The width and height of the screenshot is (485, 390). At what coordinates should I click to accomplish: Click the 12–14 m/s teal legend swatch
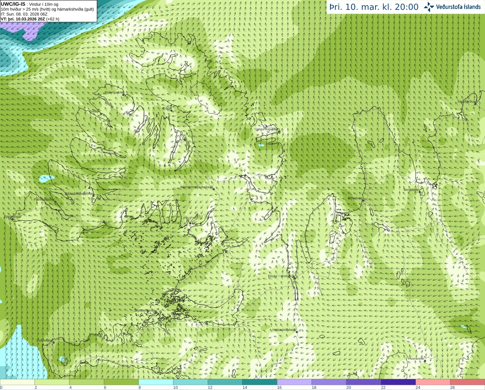[225, 382]
